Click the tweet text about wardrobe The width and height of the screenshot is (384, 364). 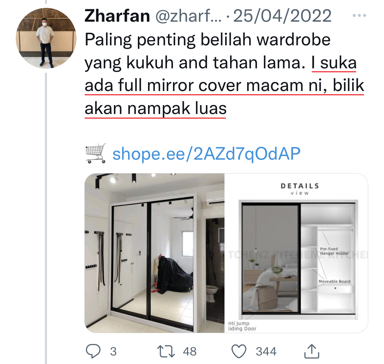(224, 74)
